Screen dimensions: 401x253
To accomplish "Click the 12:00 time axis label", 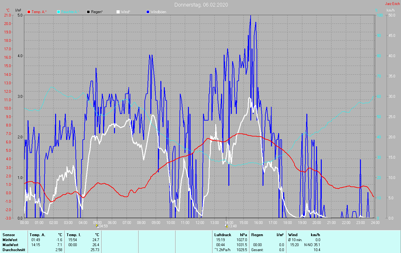I will pos(200,223).
